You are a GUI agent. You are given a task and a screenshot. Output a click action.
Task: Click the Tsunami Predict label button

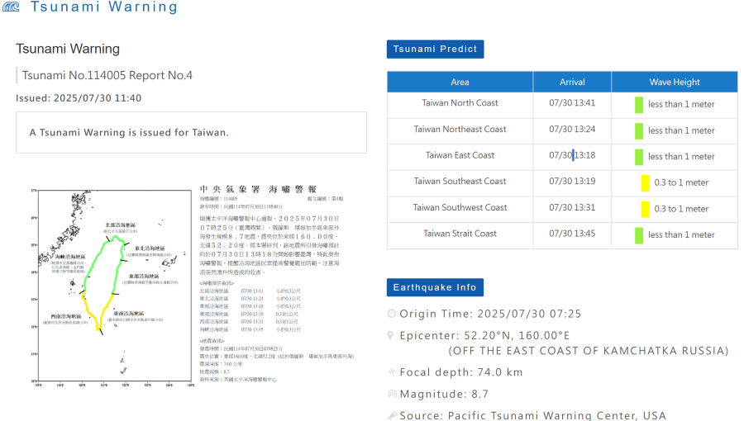(435, 49)
